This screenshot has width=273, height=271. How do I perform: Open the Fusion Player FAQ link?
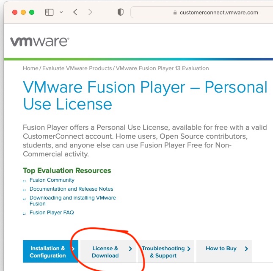(x=52, y=213)
